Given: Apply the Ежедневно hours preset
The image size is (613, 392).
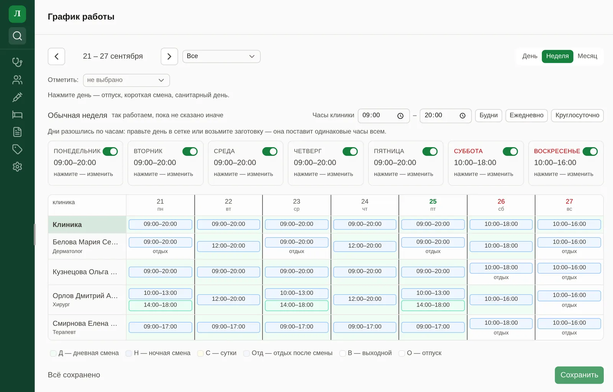Looking at the screenshot, I should (526, 115).
